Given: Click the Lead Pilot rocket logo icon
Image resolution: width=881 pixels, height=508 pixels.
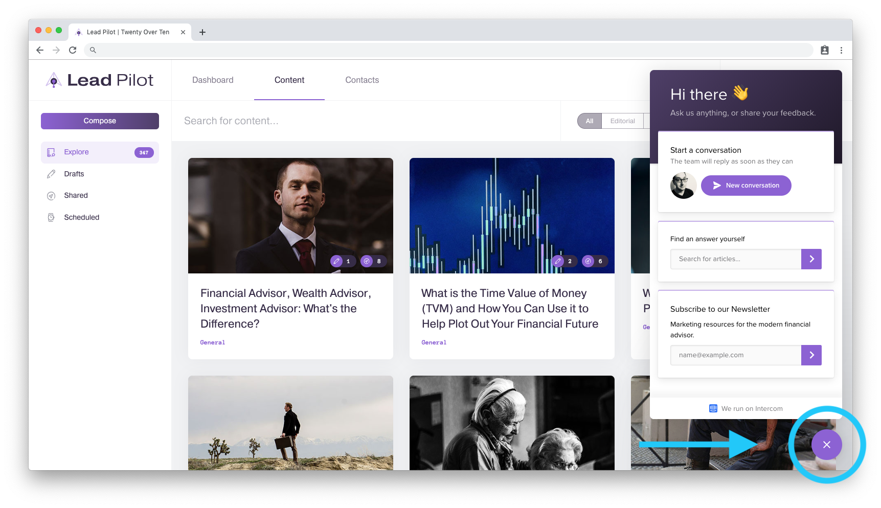Looking at the screenshot, I should click(x=54, y=80).
